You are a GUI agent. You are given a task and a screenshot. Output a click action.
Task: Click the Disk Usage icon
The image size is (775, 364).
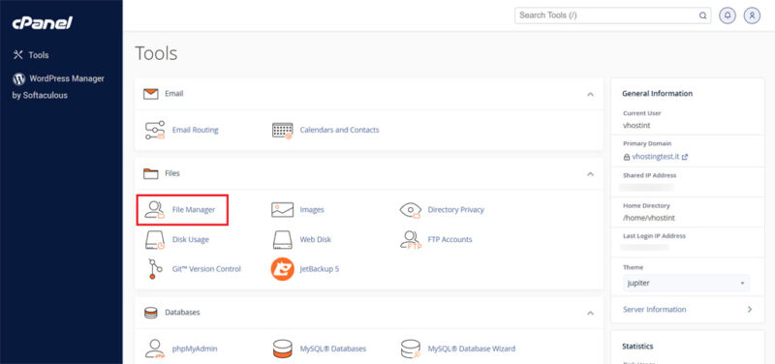[x=154, y=240]
